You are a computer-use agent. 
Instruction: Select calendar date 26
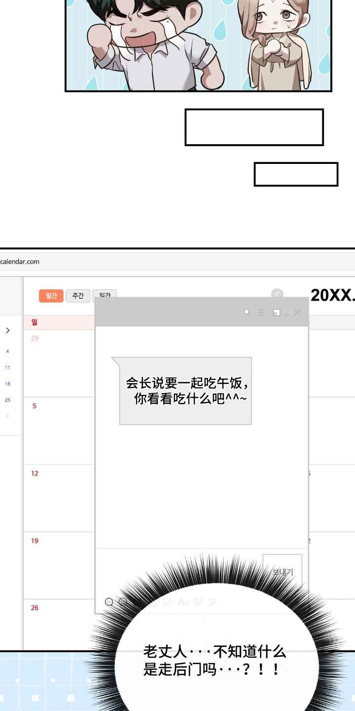point(35,608)
